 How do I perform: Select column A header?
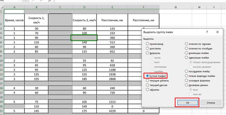pyautogui.click(x=14, y=7)
